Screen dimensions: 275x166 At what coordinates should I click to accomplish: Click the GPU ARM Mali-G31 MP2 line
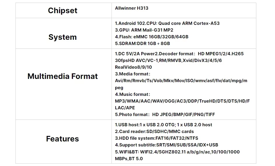144,30
